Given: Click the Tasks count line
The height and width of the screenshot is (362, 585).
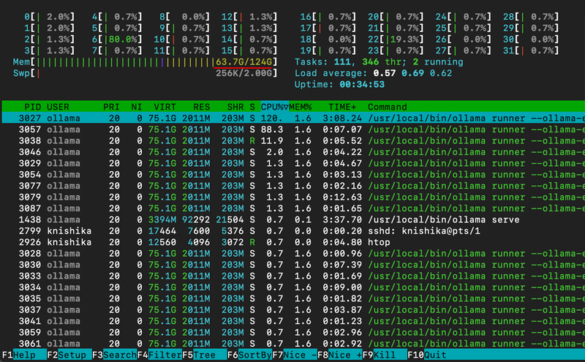Looking at the screenshot, I should pos(379,62).
